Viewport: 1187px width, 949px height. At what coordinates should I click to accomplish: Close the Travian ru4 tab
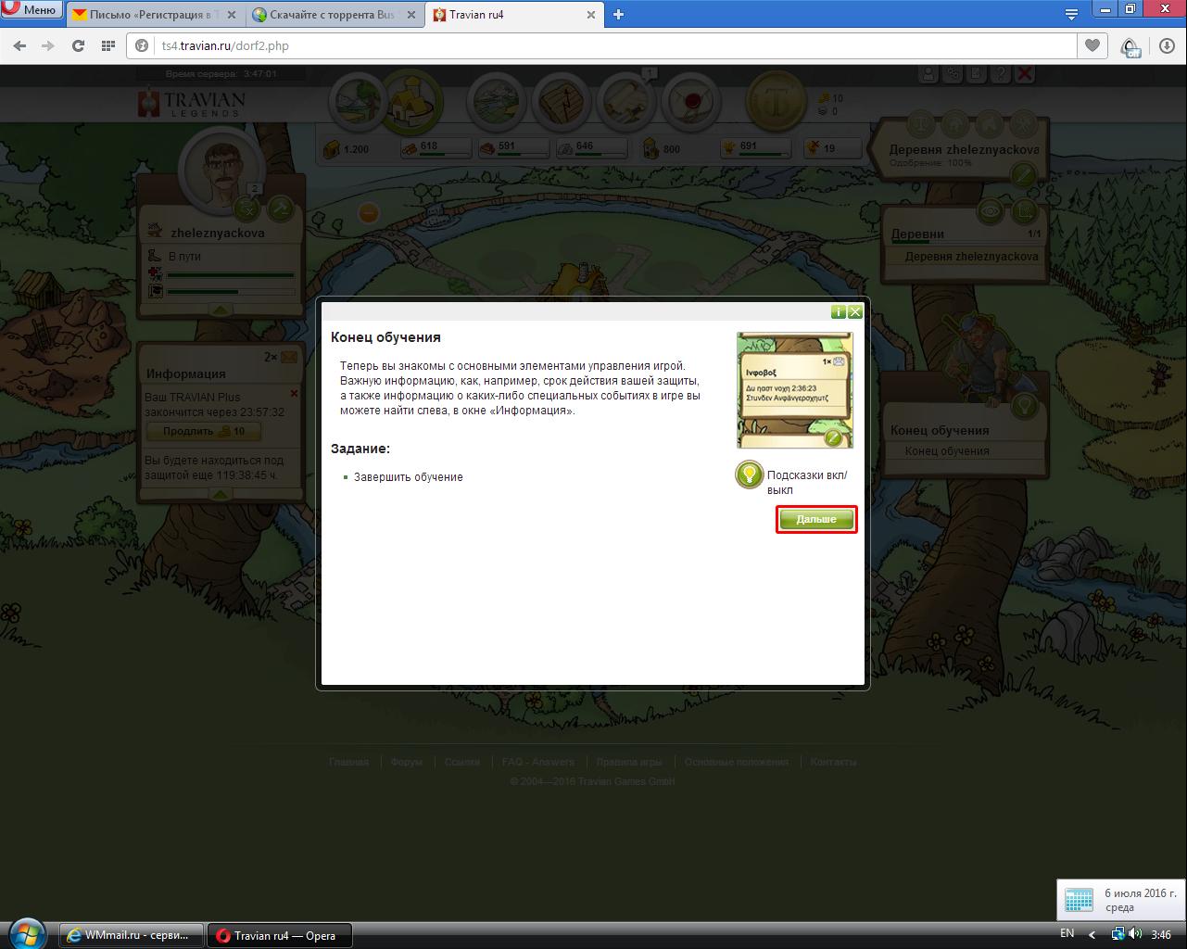(x=591, y=15)
